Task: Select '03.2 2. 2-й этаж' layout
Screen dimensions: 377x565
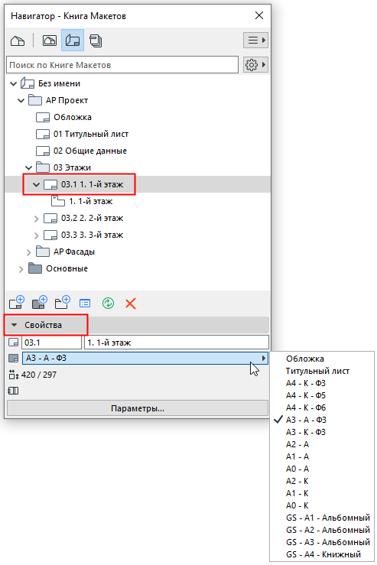Action: coord(92,218)
